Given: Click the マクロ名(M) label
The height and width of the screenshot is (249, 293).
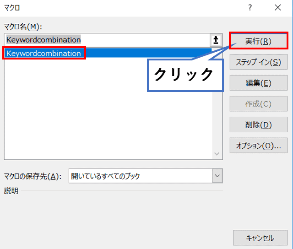Looking at the screenshot, I should (x=23, y=27).
